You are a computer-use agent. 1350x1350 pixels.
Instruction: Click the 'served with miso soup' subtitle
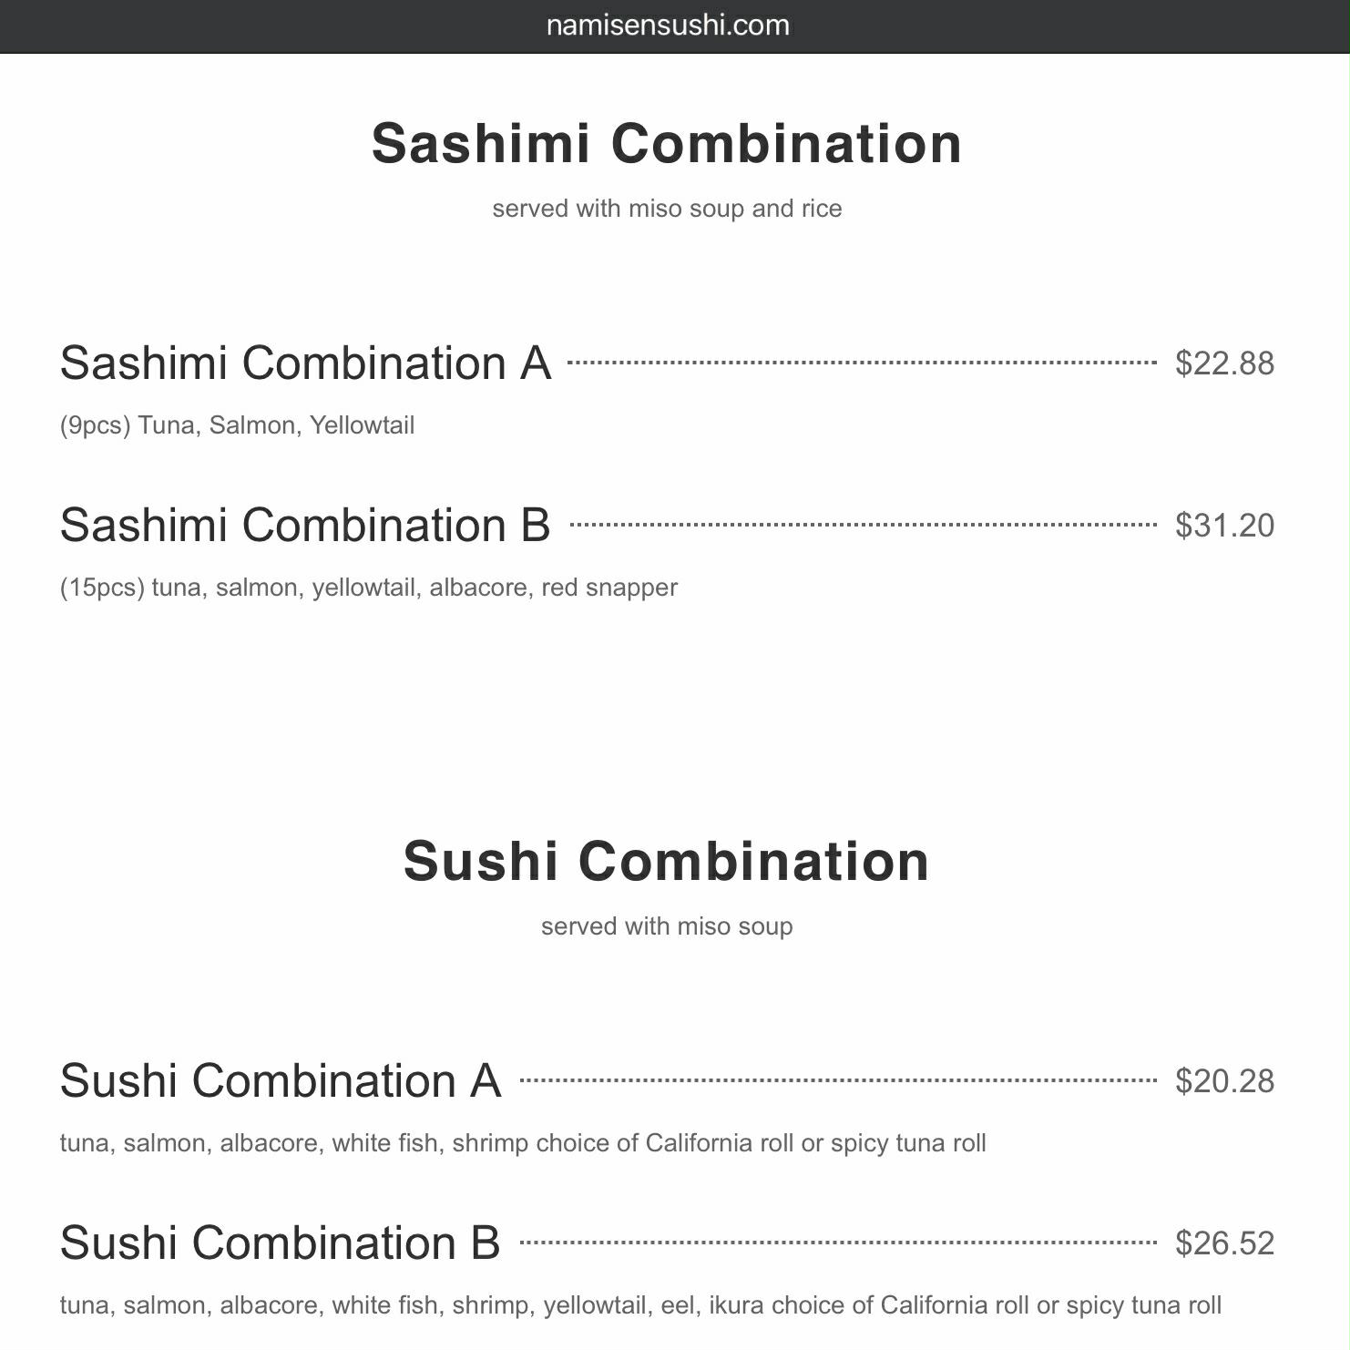(x=667, y=926)
